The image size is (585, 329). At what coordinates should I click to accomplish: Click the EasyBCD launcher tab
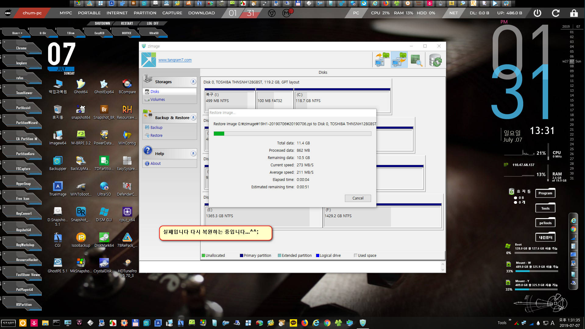tap(99, 33)
